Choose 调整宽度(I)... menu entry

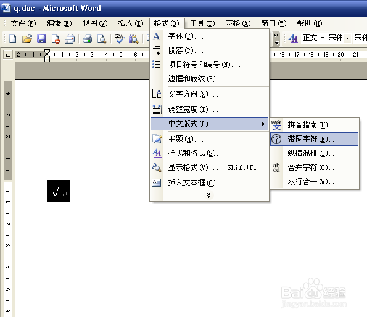coord(209,110)
